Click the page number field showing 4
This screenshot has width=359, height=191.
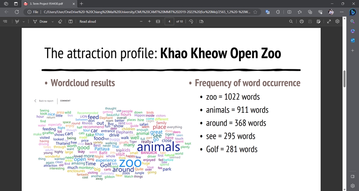pos(169,21)
